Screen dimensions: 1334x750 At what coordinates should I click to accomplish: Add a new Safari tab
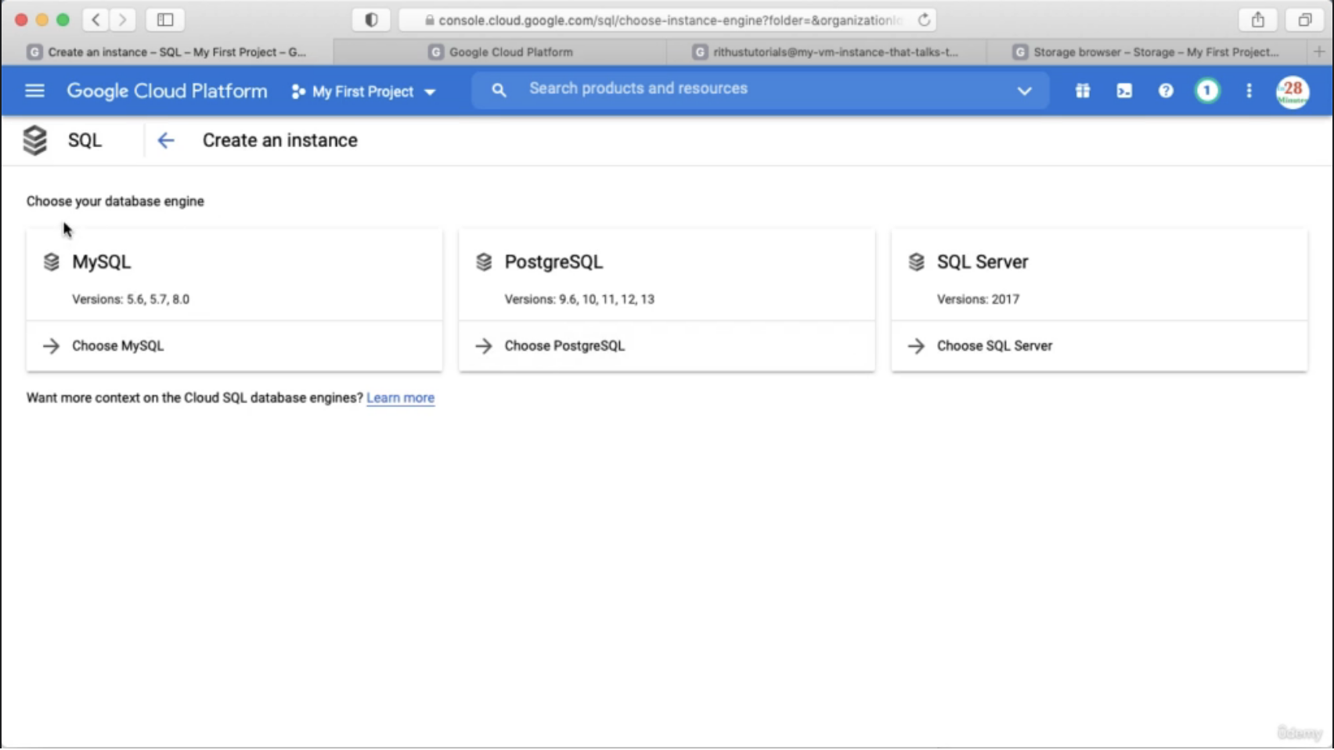pyautogui.click(x=1319, y=52)
